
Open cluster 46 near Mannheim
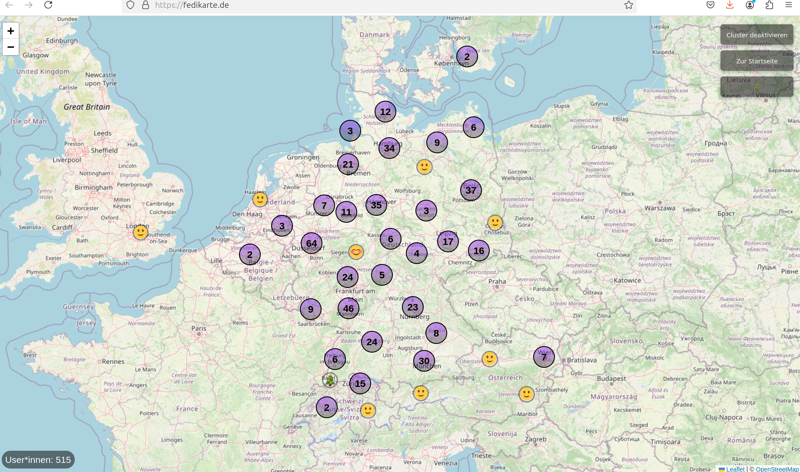349,309
